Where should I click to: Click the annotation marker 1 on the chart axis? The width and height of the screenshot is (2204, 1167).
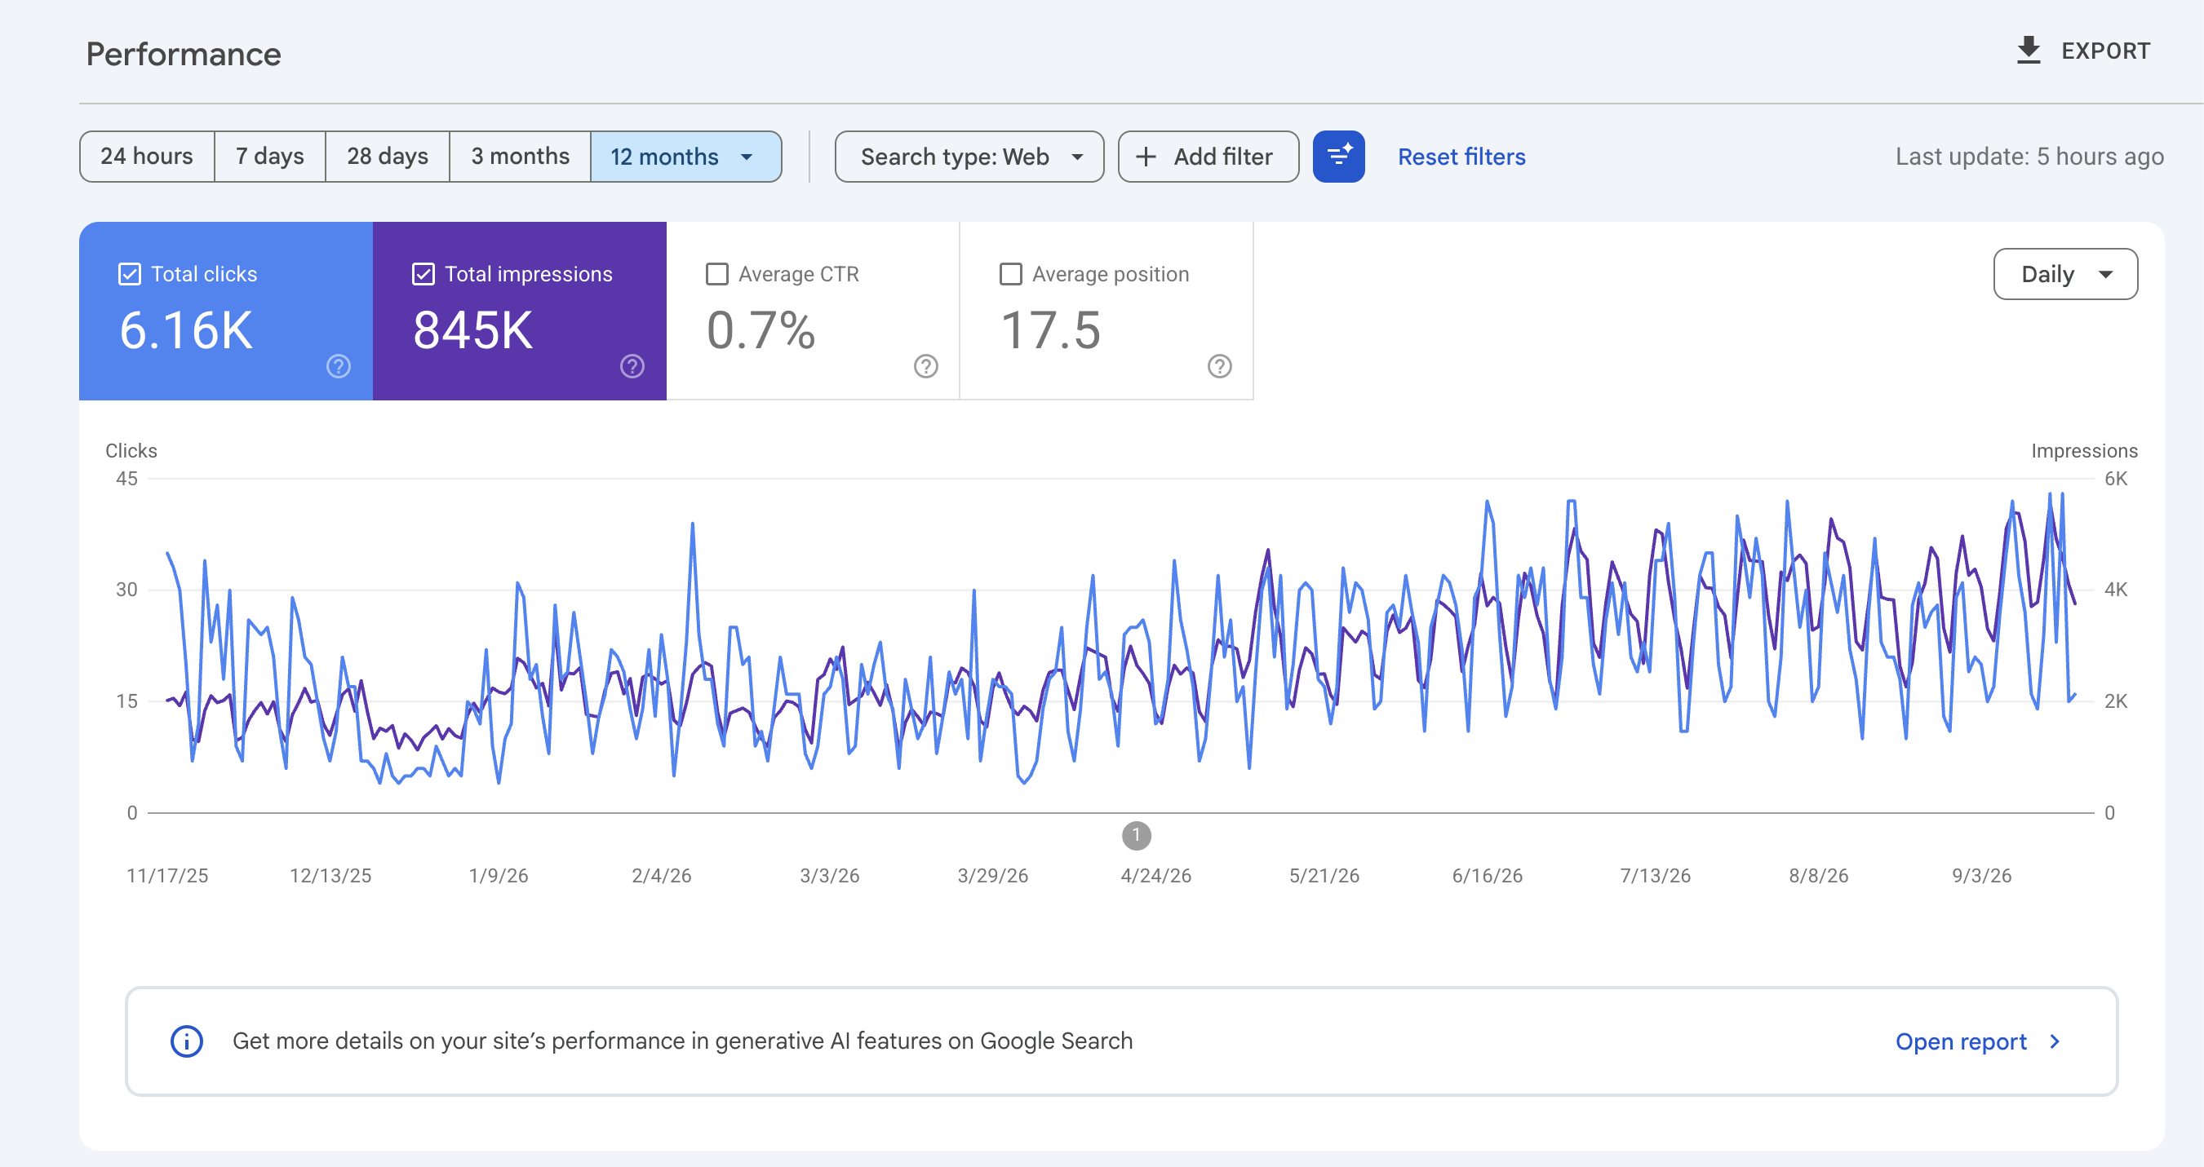(x=1136, y=835)
